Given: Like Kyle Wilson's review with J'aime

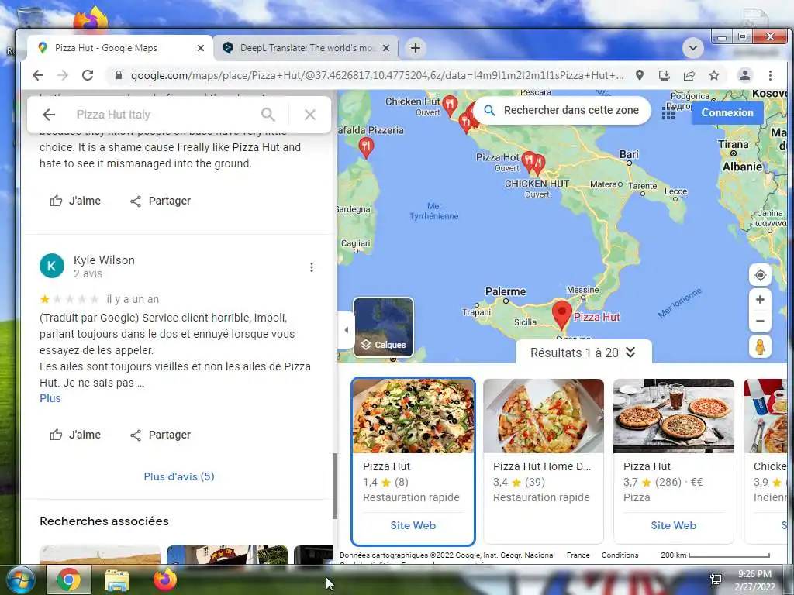Looking at the screenshot, I should pos(75,435).
